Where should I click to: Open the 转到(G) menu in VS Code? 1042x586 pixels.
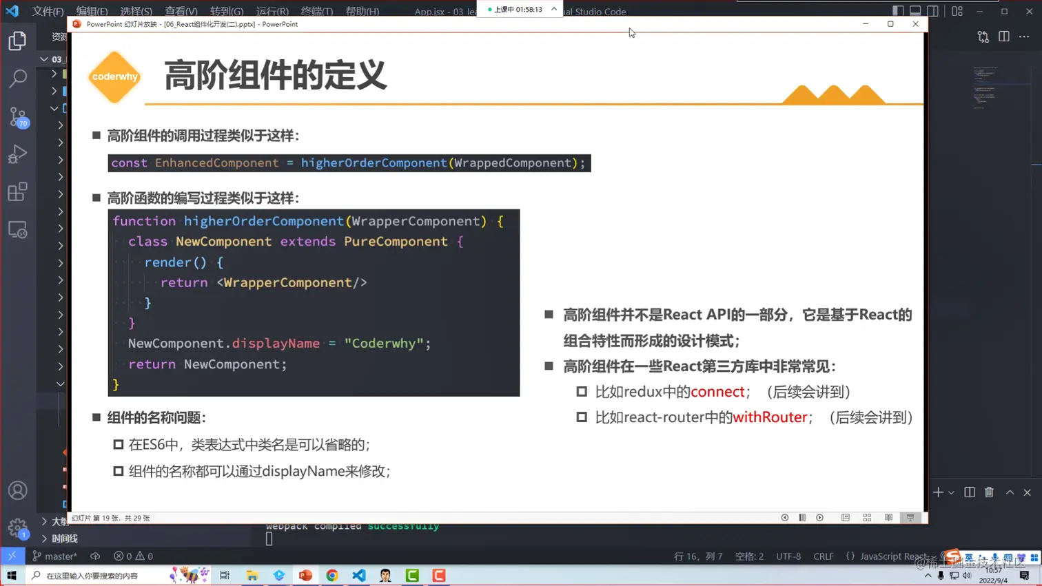tap(227, 11)
